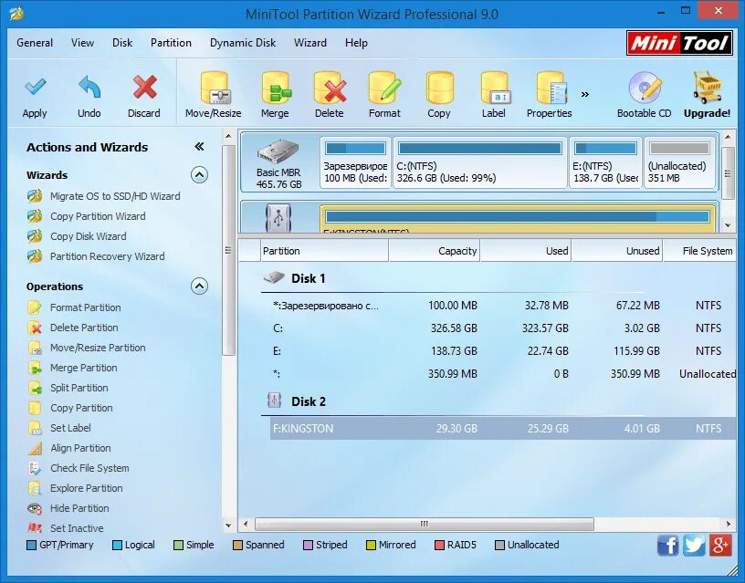Image resolution: width=745 pixels, height=583 pixels.
Task: Click the Copy toolbar icon
Action: [x=439, y=88]
